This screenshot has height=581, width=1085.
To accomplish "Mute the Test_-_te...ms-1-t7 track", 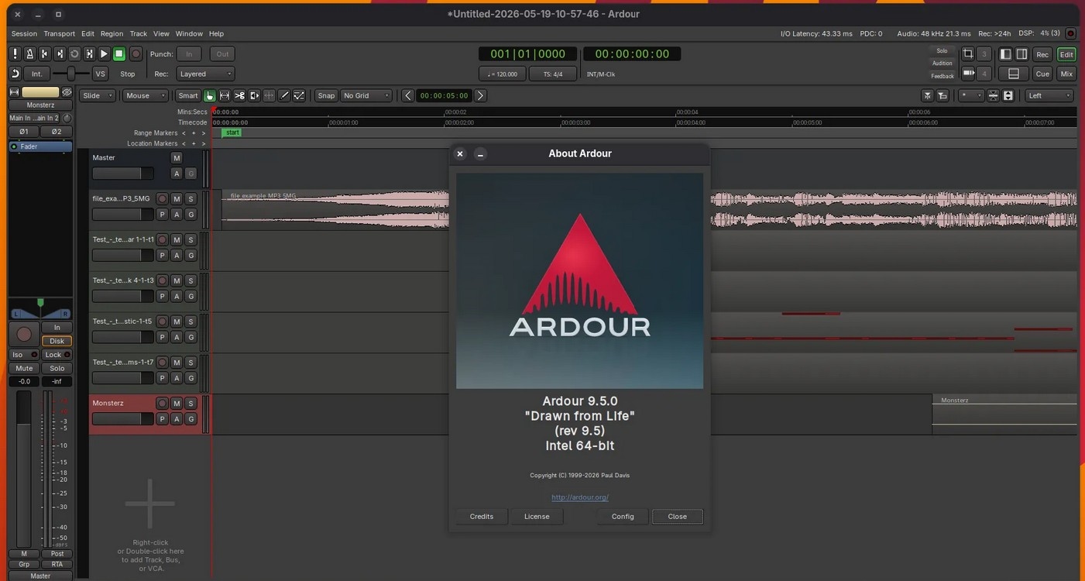I will (177, 363).
